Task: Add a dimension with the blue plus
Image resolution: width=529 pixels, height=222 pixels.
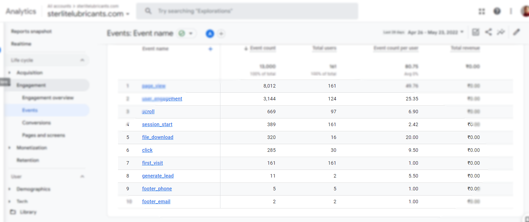Action: click(210, 49)
